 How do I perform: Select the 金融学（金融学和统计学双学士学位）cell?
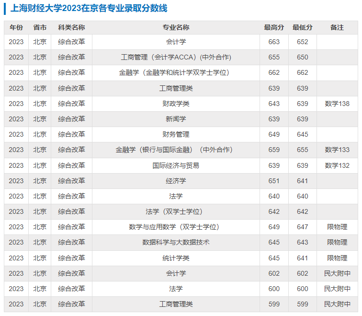[x=176, y=72]
